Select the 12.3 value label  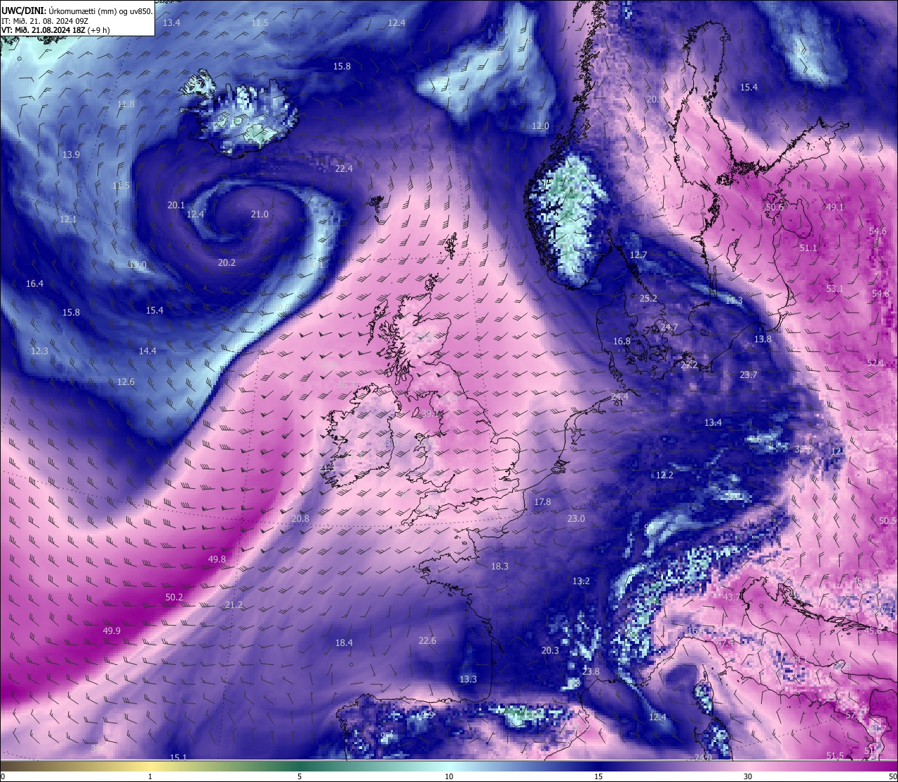click(39, 351)
